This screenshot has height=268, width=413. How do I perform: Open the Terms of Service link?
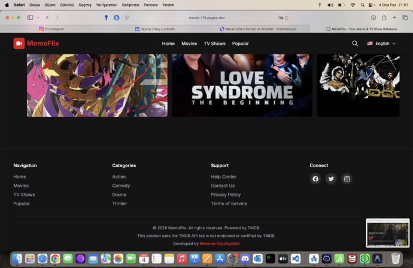(229, 204)
